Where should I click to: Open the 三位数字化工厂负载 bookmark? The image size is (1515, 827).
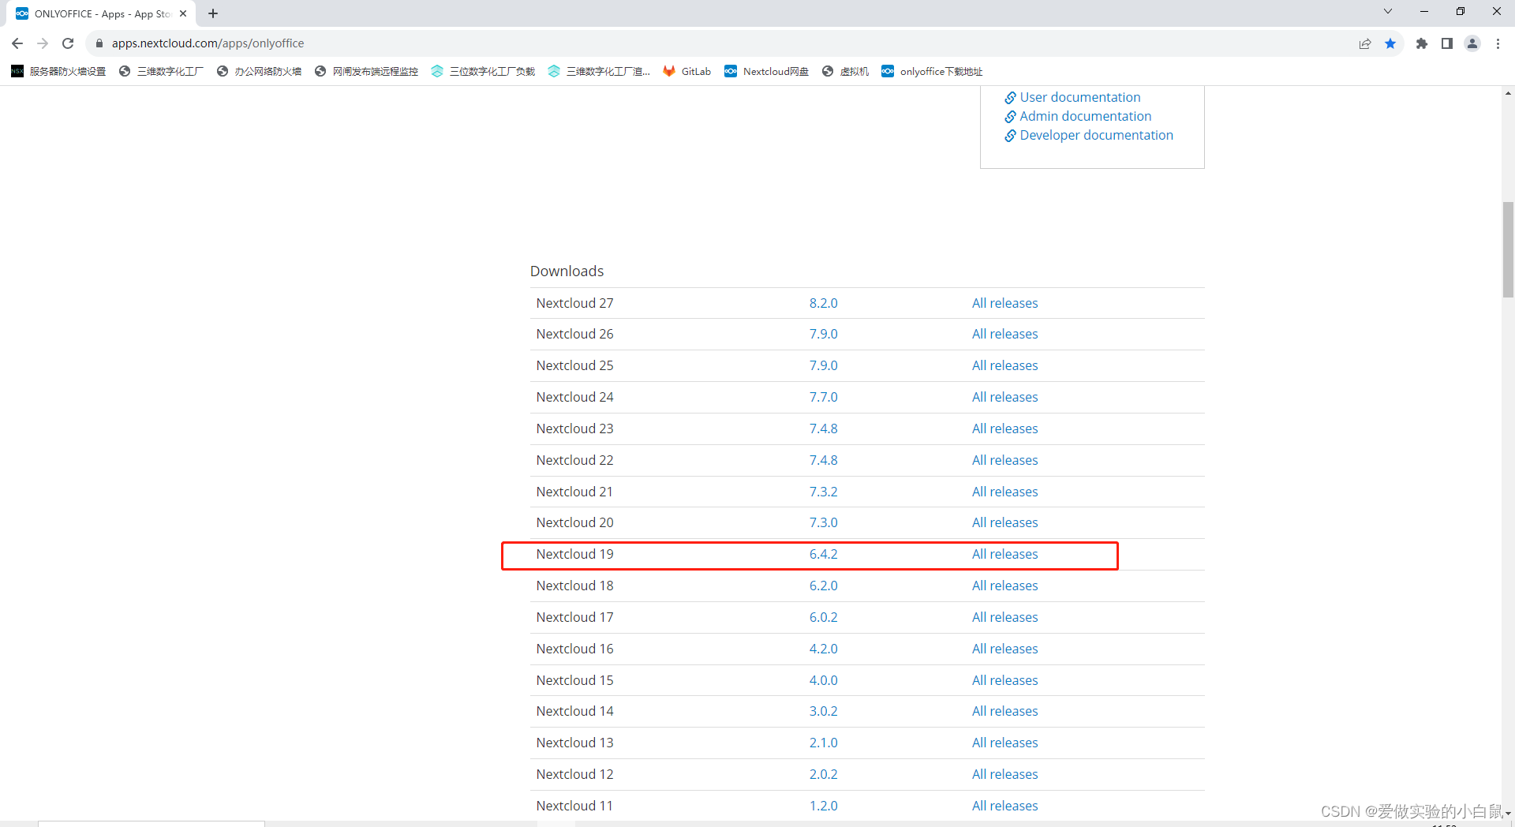pyautogui.click(x=484, y=71)
